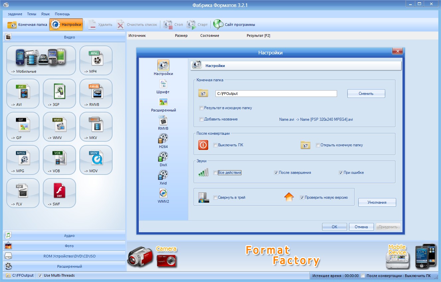Image resolution: width=441 pixels, height=282 pixels.
Task: Select the WMV video format icon
Action: coord(59,127)
